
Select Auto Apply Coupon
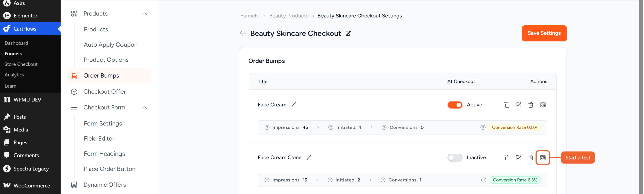click(110, 45)
